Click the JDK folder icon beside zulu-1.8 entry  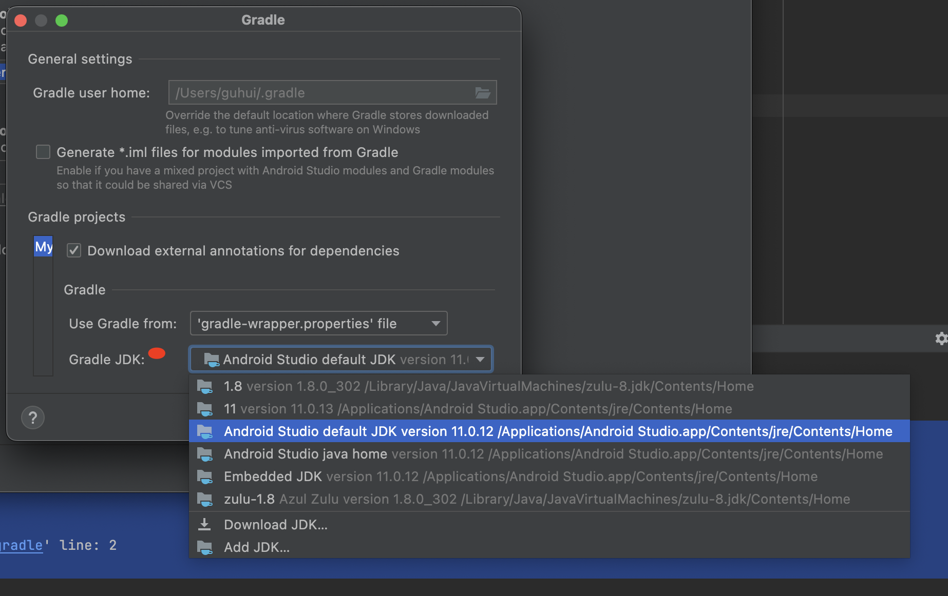tap(205, 499)
